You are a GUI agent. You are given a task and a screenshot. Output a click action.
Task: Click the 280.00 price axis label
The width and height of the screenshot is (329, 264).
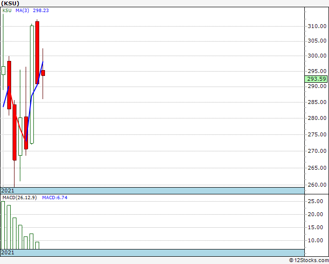tap(317, 118)
